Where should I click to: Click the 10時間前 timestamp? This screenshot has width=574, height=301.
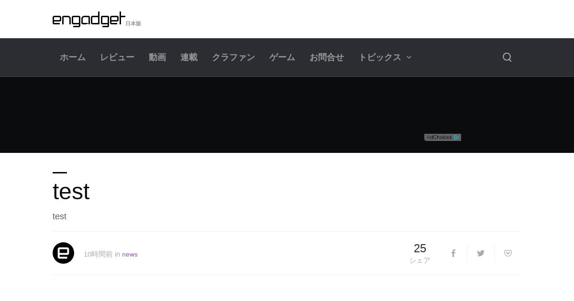[98, 254]
